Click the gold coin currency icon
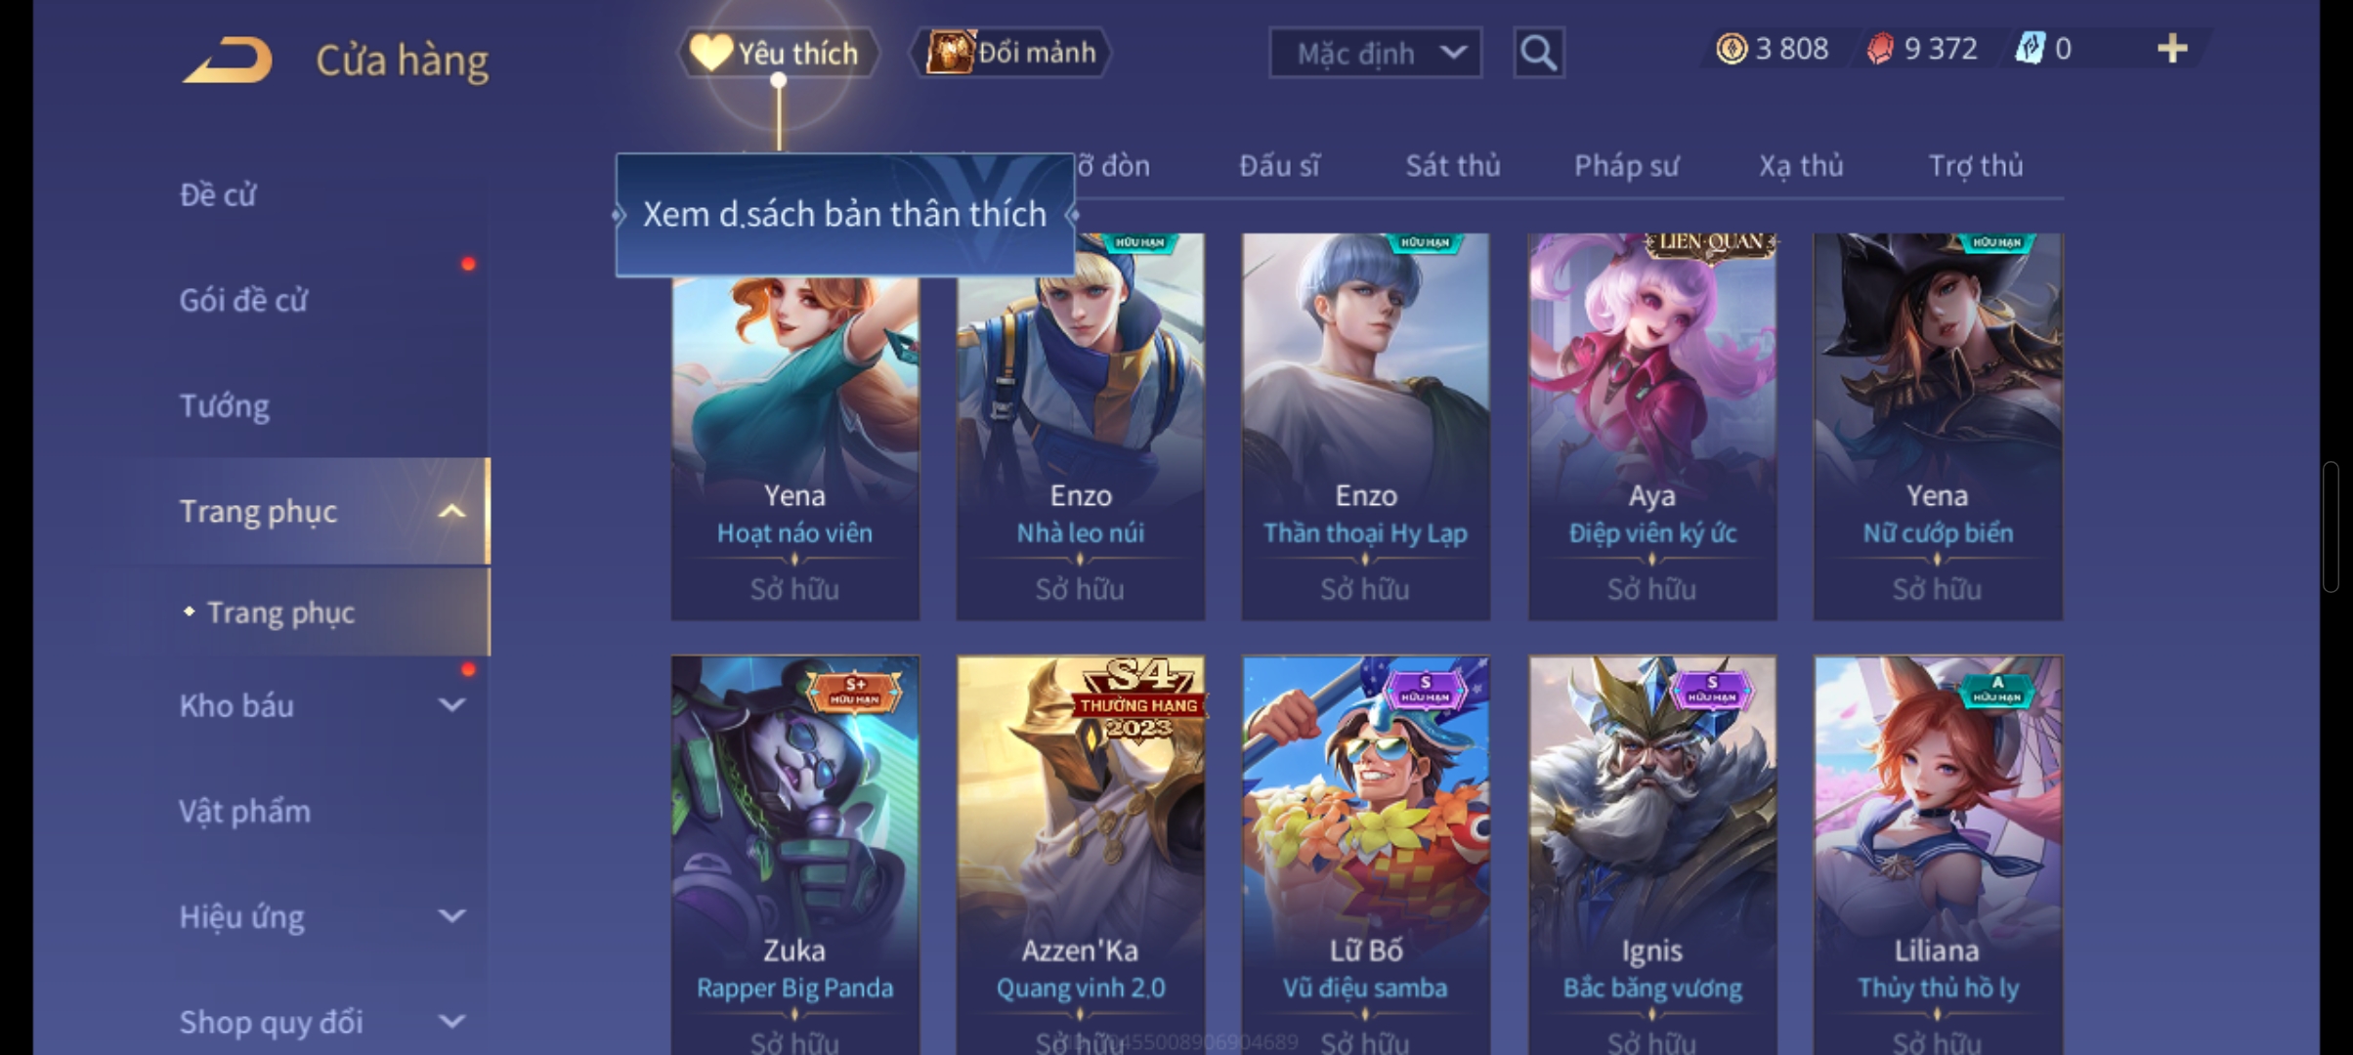This screenshot has width=2353, height=1055. coord(1732,48)
